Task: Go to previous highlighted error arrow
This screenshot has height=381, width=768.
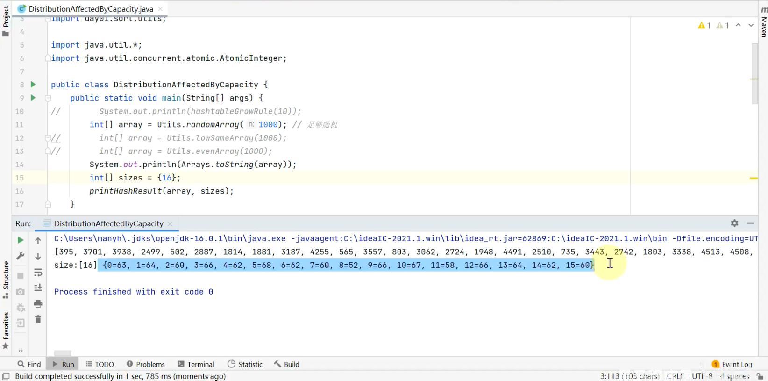Action: click(738, 25)
